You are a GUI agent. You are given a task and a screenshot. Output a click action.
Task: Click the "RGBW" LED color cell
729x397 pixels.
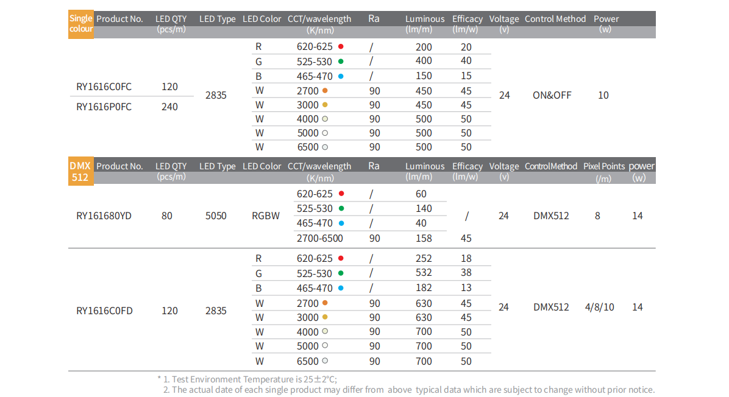pyautogui.click(x=266, y=216)
